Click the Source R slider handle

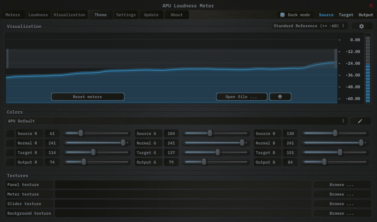tap(81, 133)
